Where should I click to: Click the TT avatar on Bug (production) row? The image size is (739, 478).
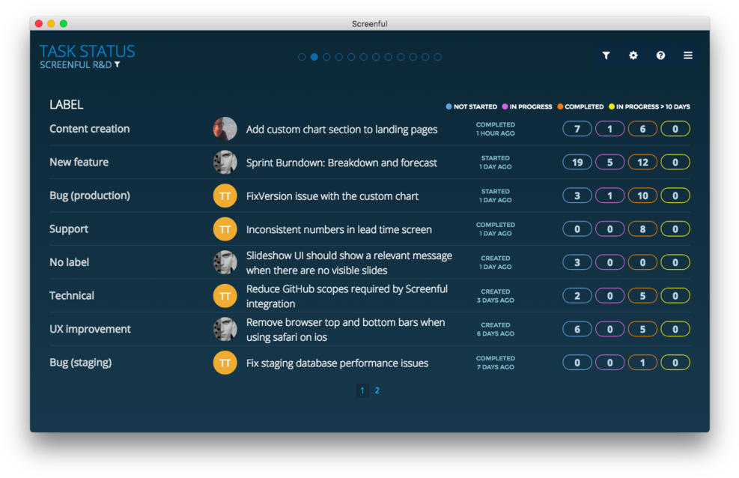pos(225,196)
